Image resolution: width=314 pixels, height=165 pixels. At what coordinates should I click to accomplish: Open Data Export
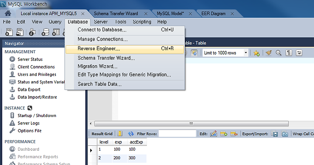25,89
